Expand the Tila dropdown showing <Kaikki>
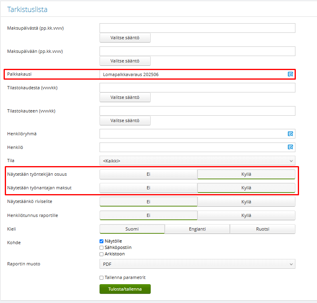This screenshot has height=303, width=317. 197,161
